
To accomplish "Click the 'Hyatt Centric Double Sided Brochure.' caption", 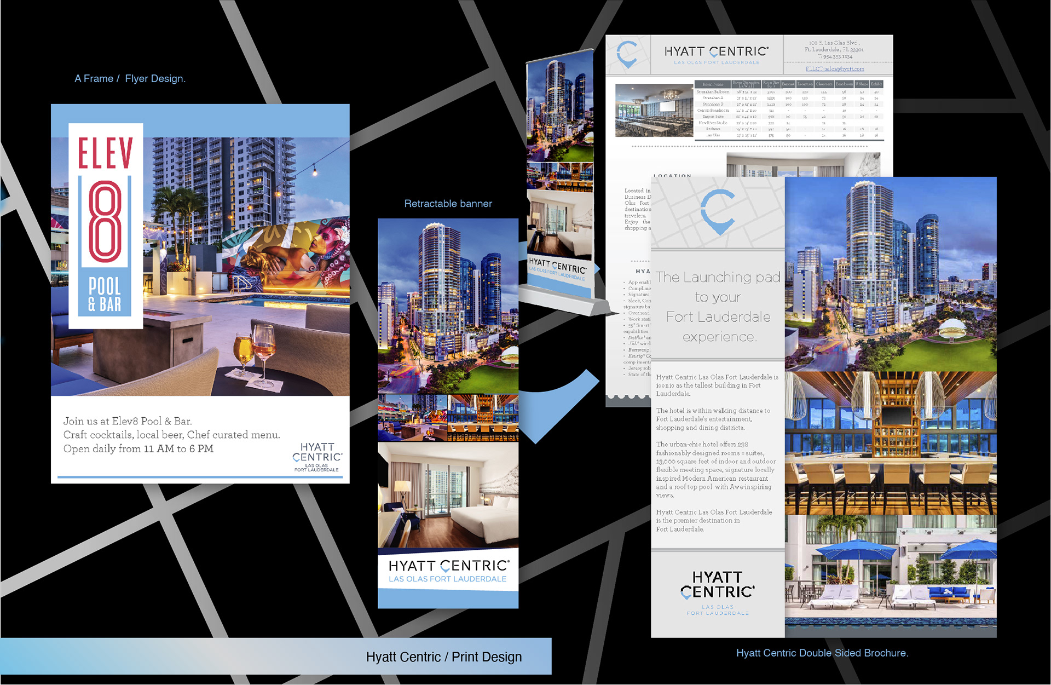I will pos(822,653).
